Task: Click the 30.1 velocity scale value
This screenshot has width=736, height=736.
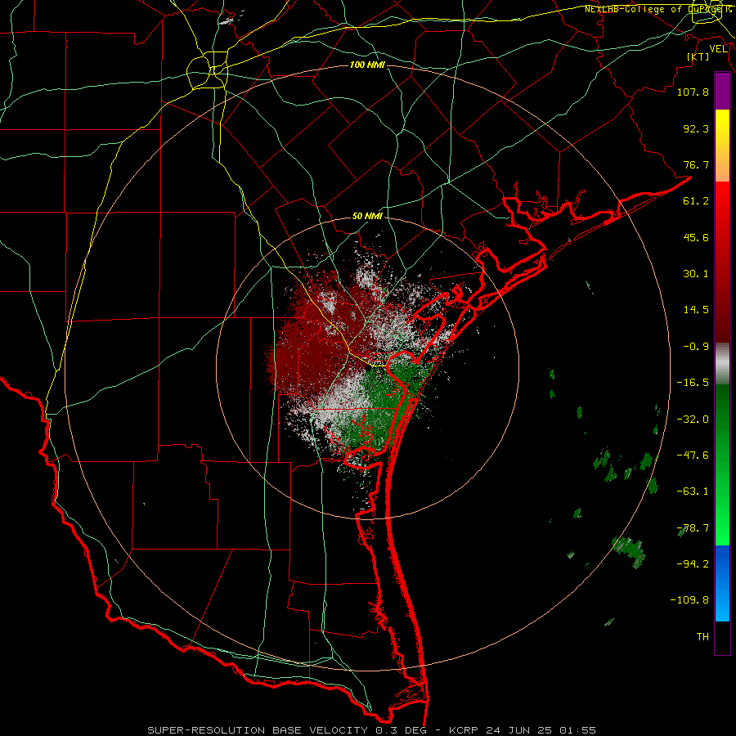Action: (696, 274)
